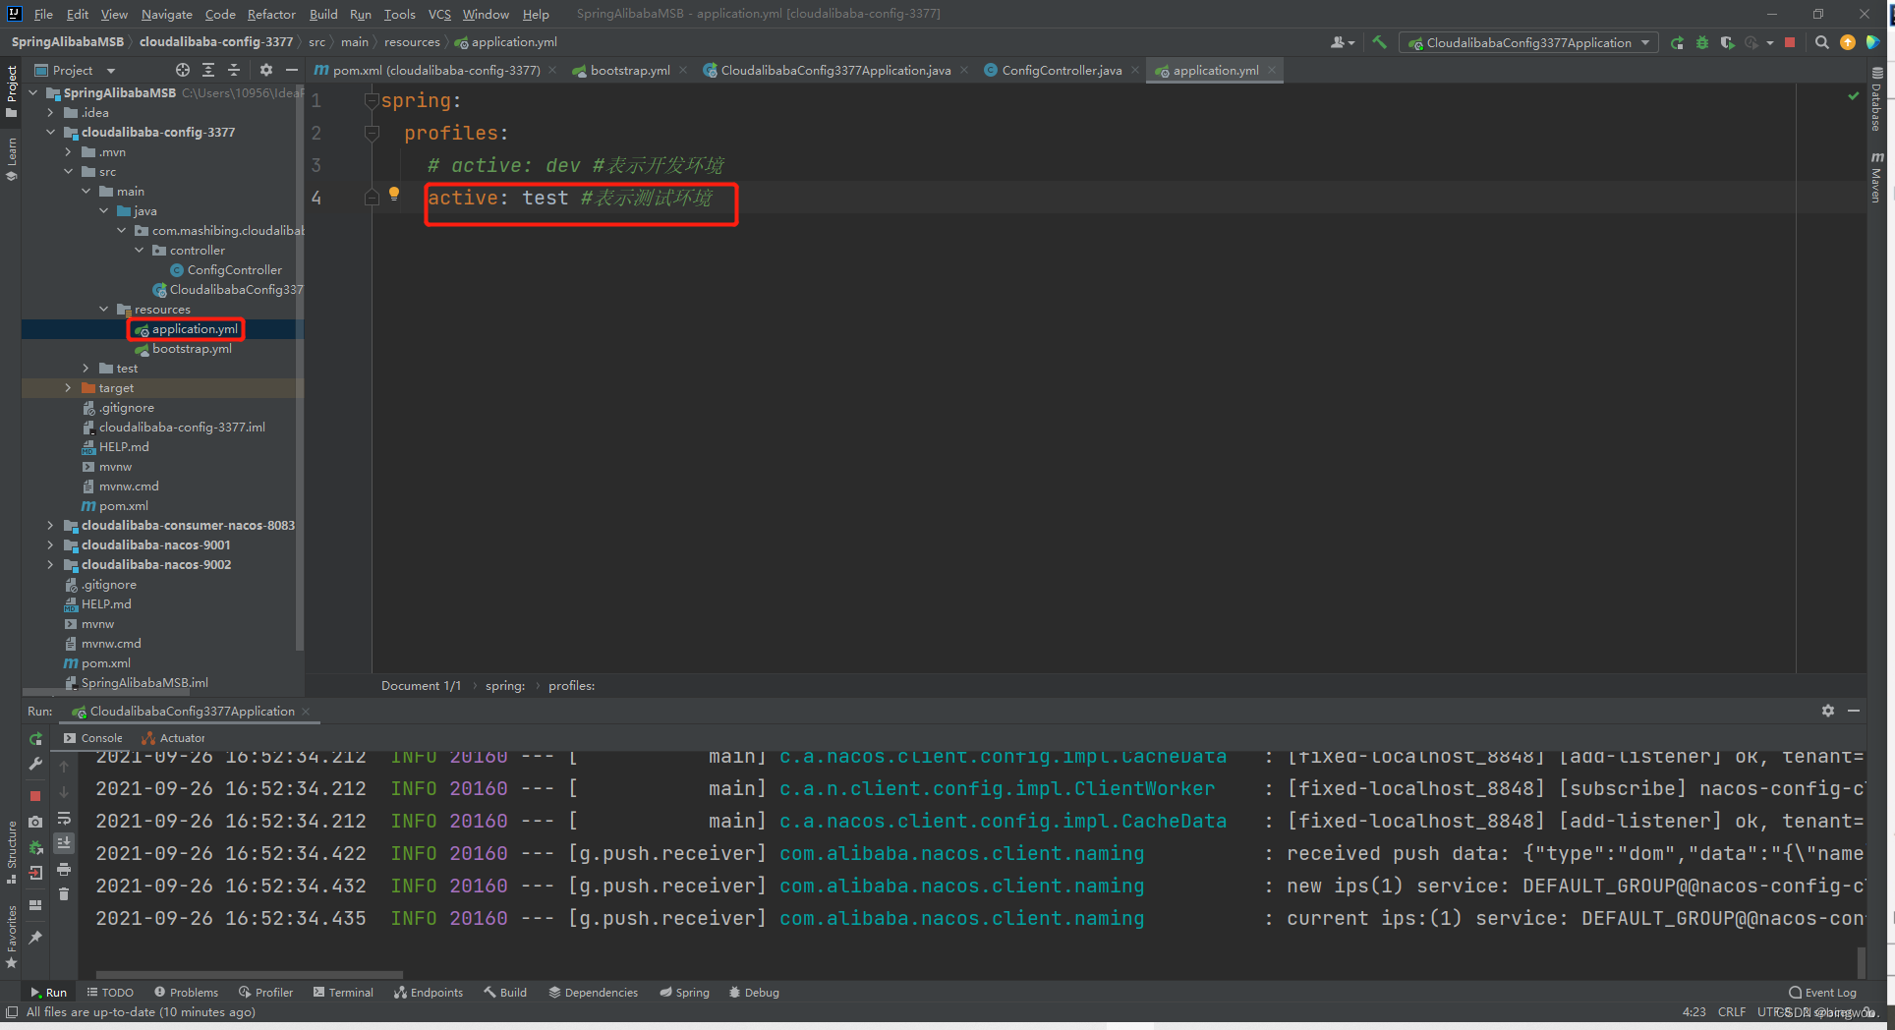Open Run panel settings gear

[1828, 711]
